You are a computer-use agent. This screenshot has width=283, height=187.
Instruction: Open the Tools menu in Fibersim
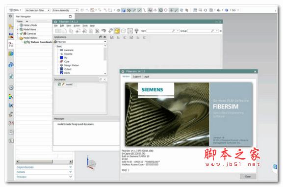(85, 26)
